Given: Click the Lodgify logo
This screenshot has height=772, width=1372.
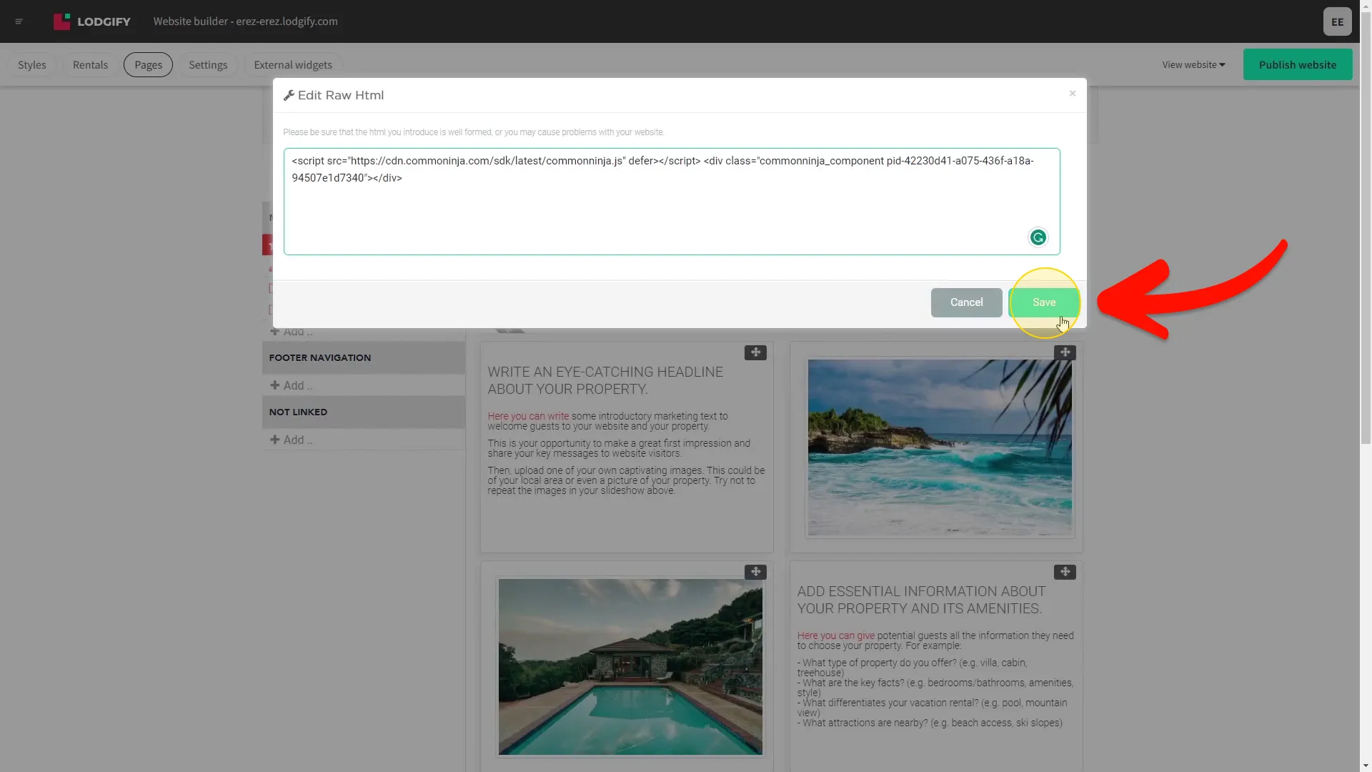Looking at the screenshot, I should (92, 21).
